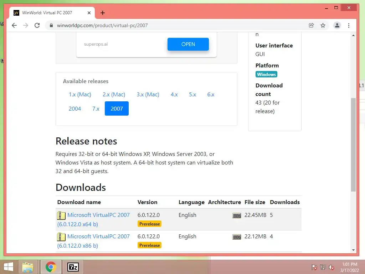Click the 22.45MB file size cell
The image size is (365, 274).
tap(255, 215)
